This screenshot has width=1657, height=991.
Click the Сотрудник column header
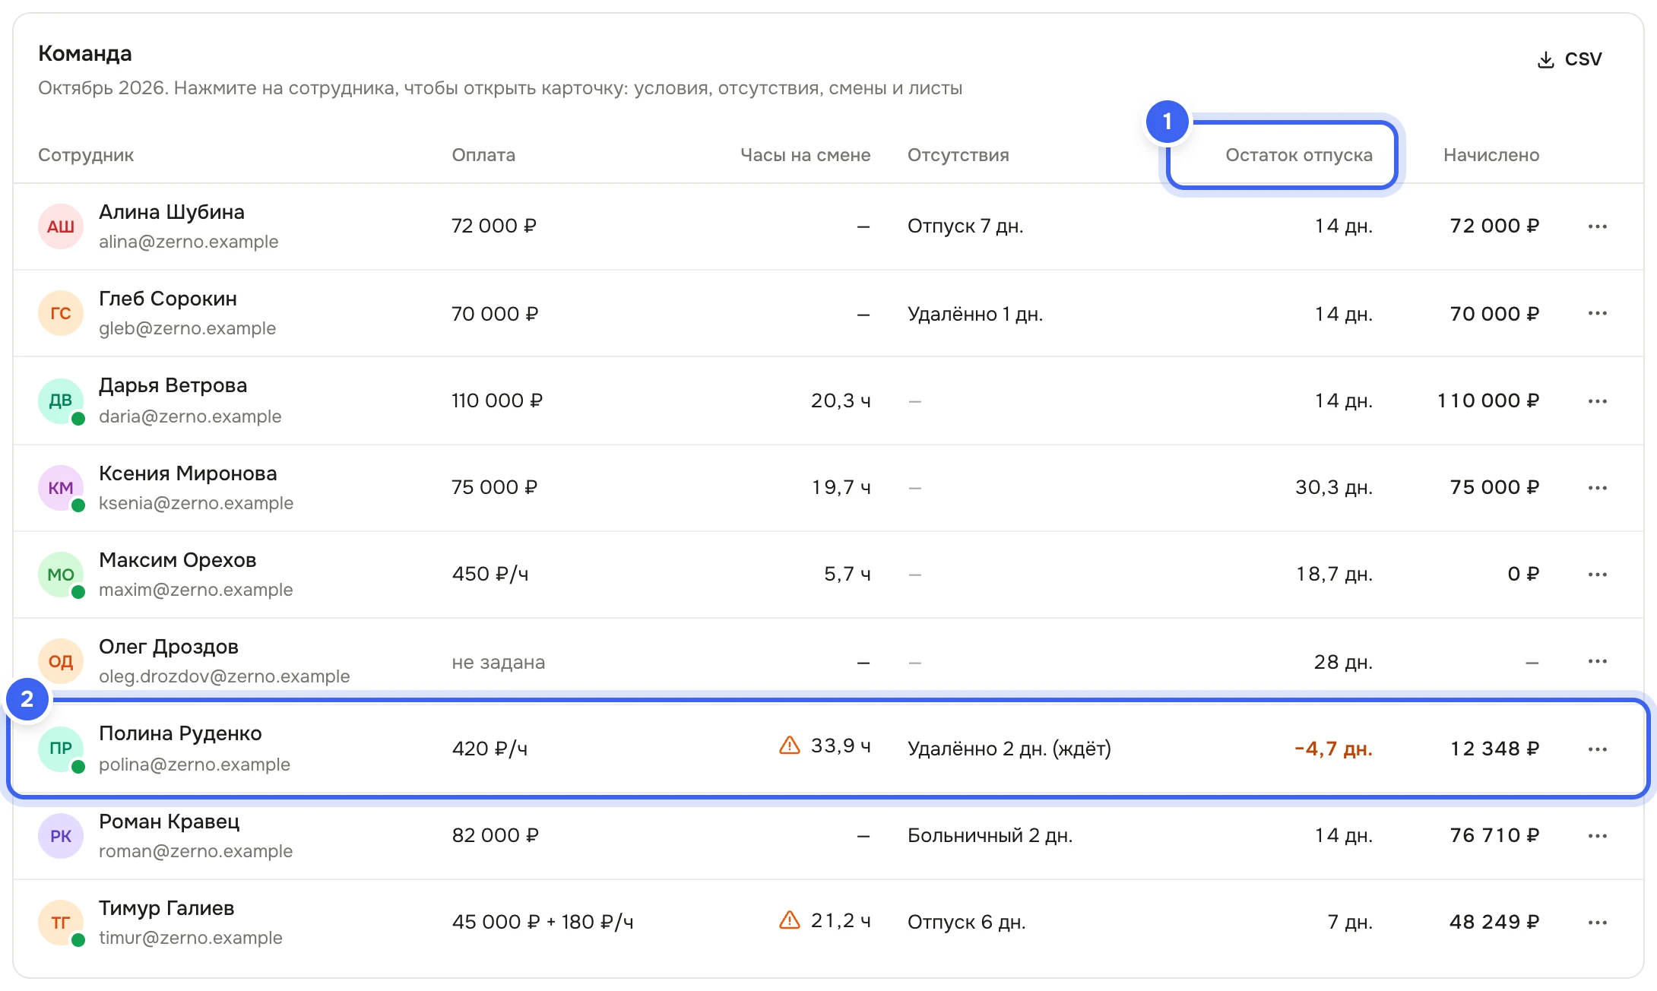coord(86,155)
